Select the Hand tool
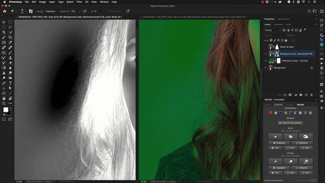Screen dimensions: 325x183 coord(4,98)
